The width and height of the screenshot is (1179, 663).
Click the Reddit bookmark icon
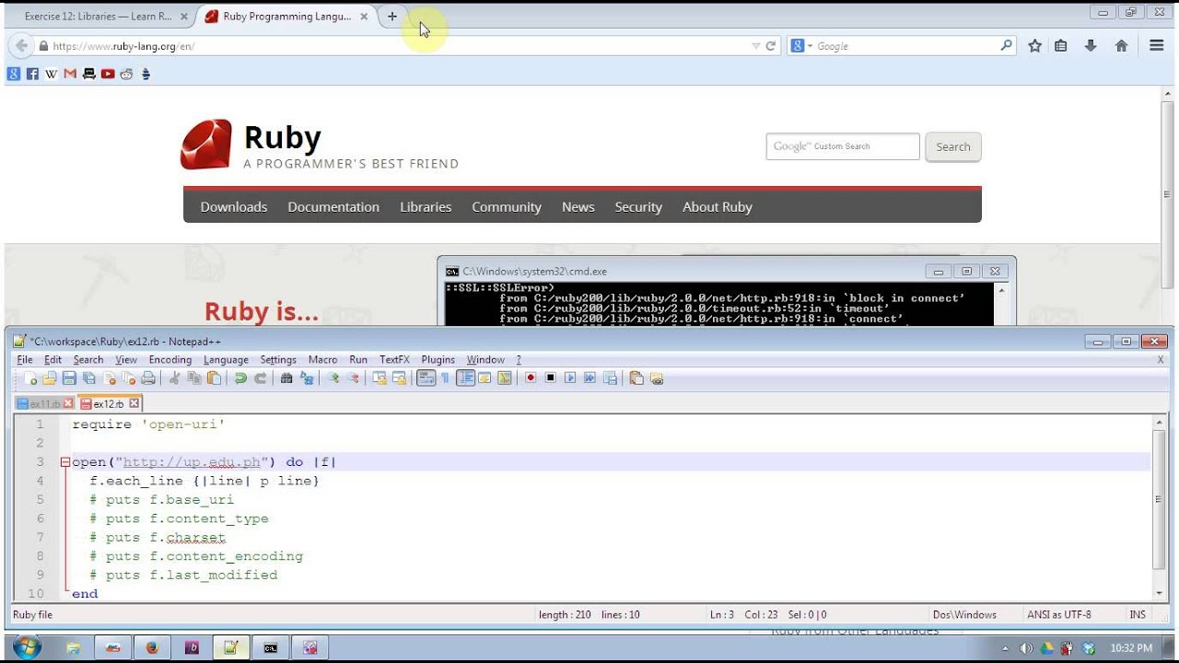tap(127, 74)
